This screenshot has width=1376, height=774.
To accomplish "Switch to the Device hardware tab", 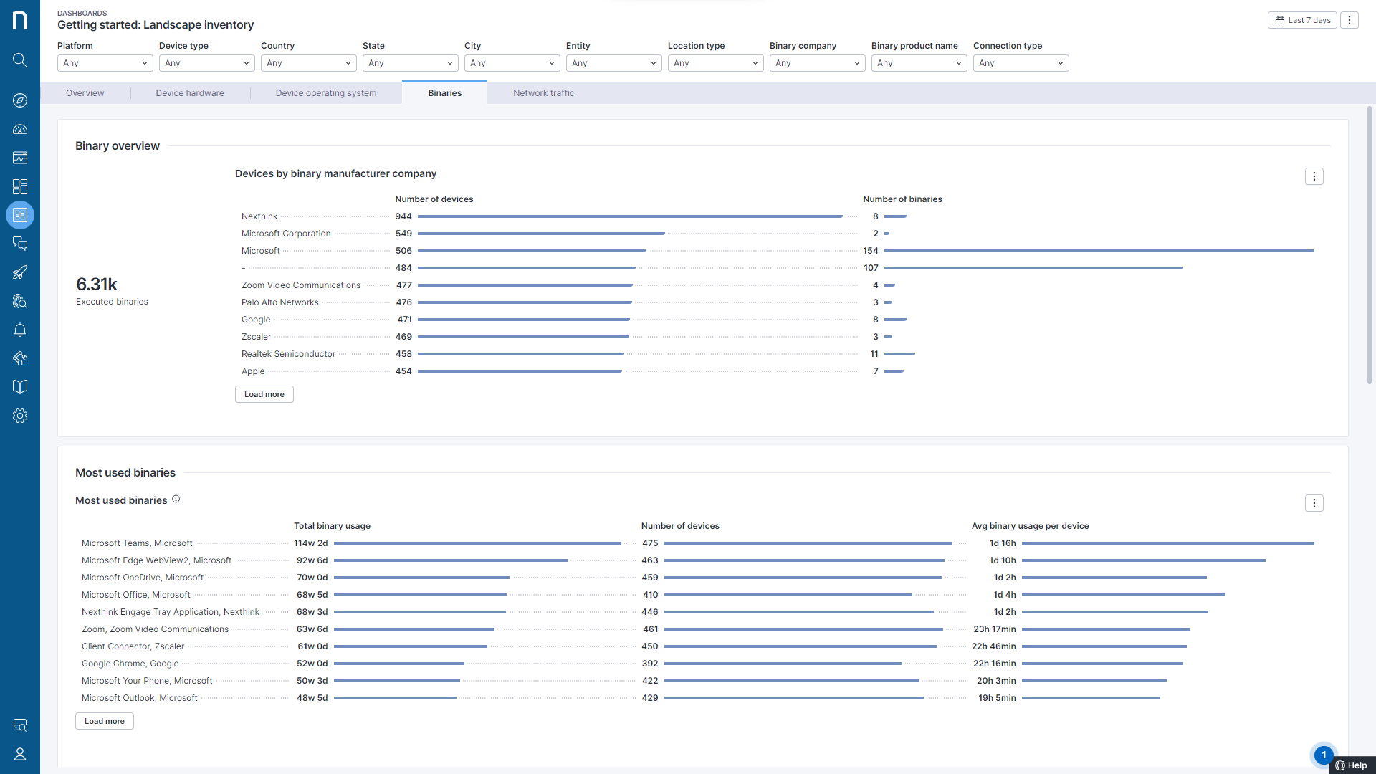I will (x=190, y=93).
